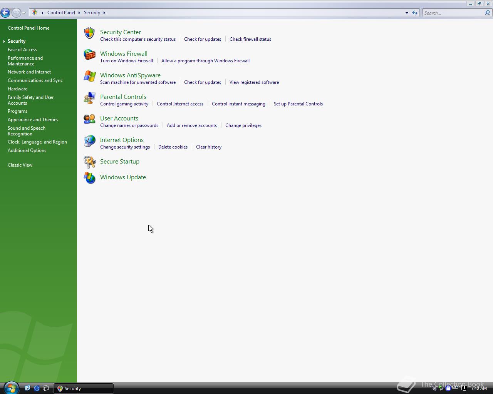
Task: Open Programs category in sidebar
Action: [17, 111]
